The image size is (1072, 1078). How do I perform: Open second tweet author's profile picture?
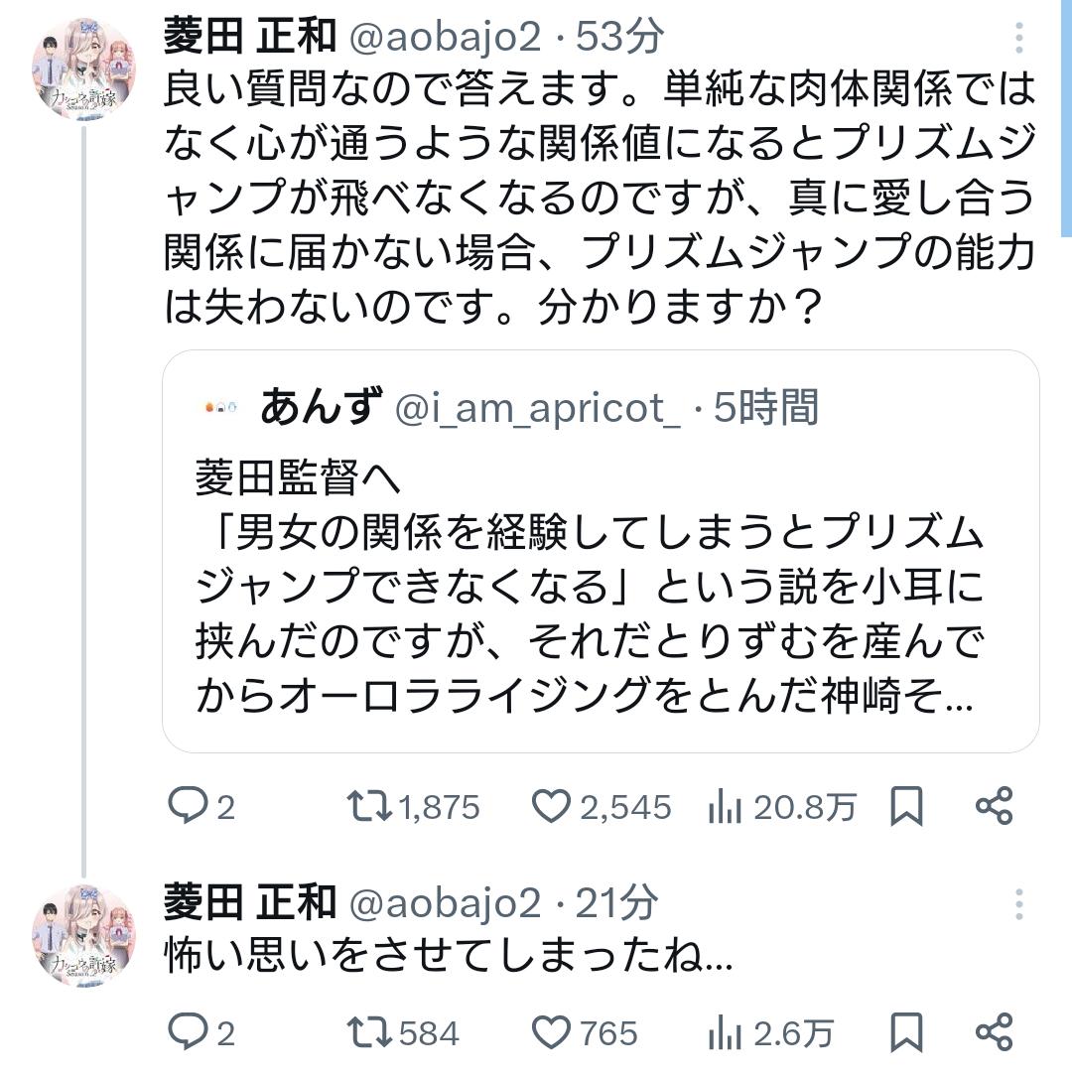pos(83,931)
